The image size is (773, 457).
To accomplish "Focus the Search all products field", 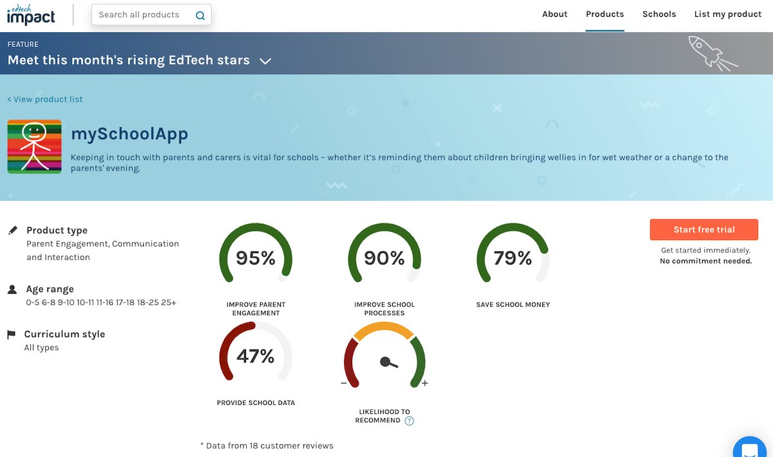I will (151, 15).
